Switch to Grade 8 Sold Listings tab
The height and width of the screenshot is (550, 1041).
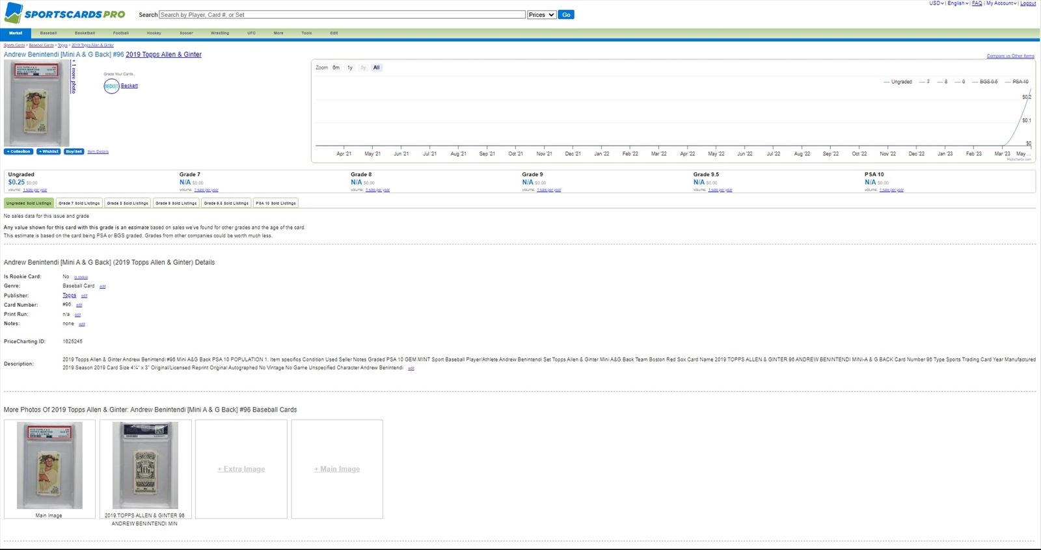coord(128,203)
